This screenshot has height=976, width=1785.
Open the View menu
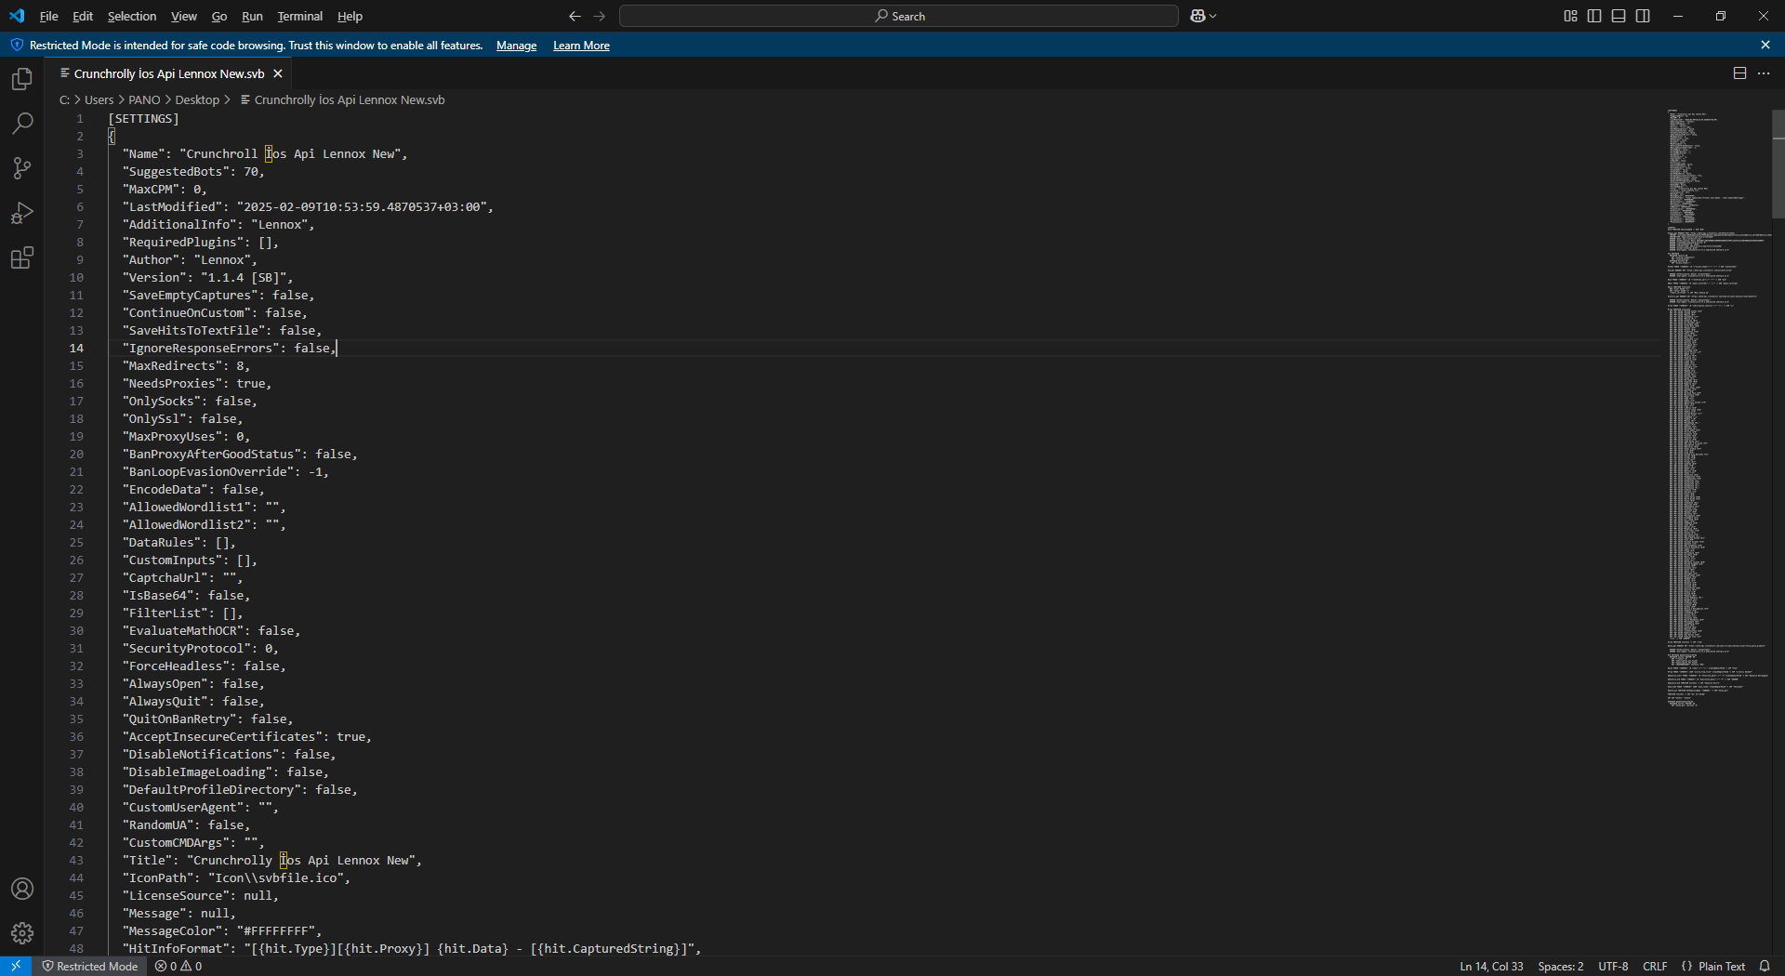click(x=184, y=16)
